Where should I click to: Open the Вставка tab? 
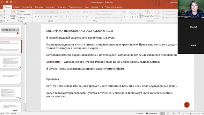[x=16, y=7]
